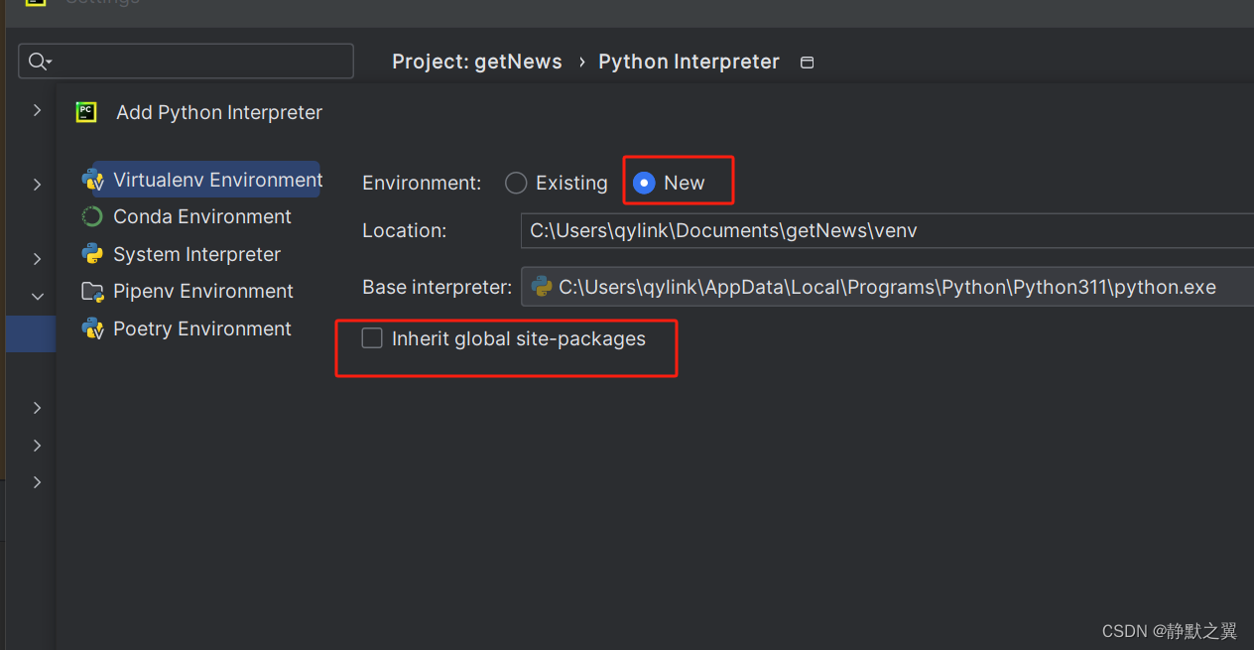
Task: Enable Inherit global site-packages checkbox
Action: pyautogui.click(x=372, y=339)
